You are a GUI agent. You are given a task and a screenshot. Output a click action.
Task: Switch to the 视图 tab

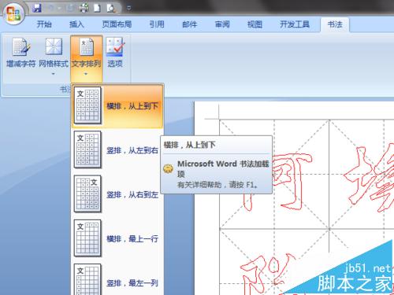[255, 24]
